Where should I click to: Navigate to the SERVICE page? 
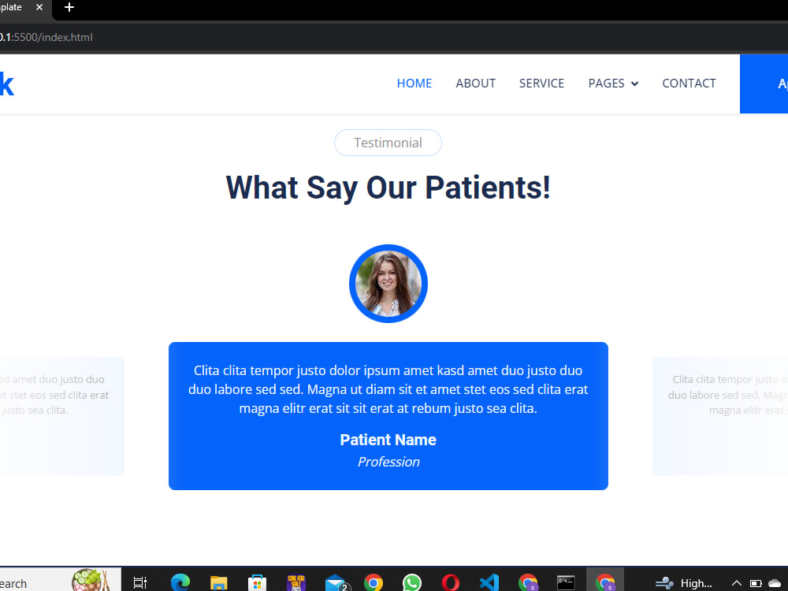541,84
